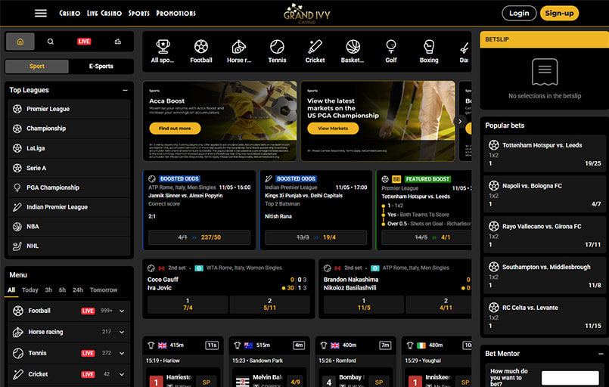Select boosted odds 19/4 for Nitish Rana
The image size is (609, 387).
315,237
